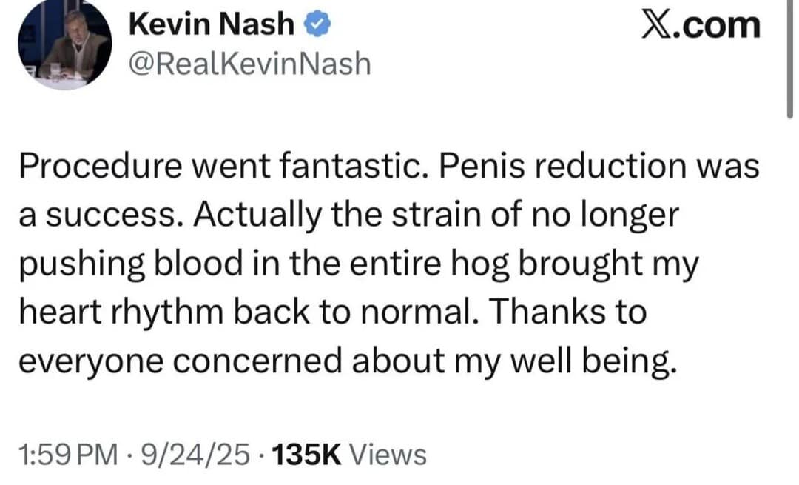Click the phrase "pushing blood" in the tweet
799x485 pixels.
click(120, 264)
